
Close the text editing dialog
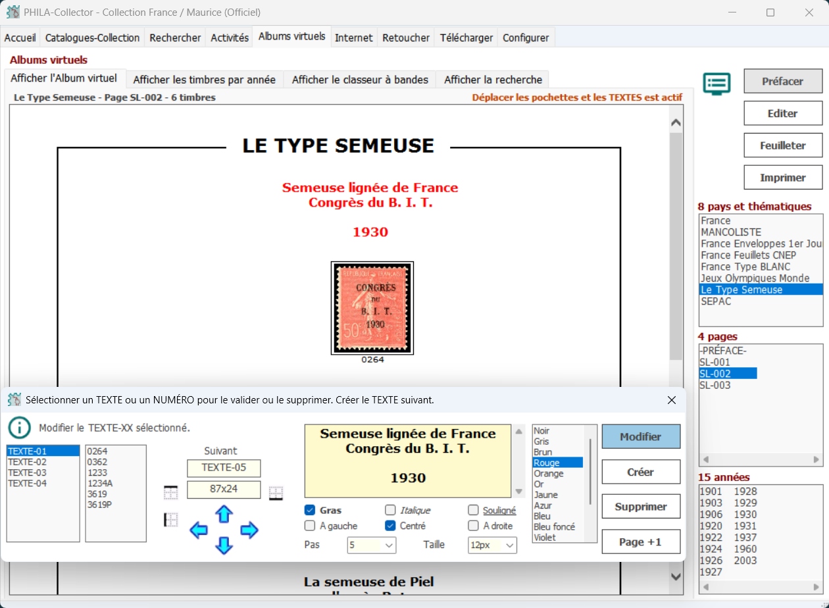pos(672,400)
